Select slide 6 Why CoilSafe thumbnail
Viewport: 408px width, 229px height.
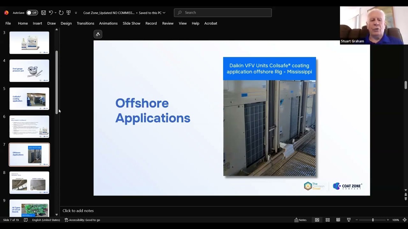[29, 127]
